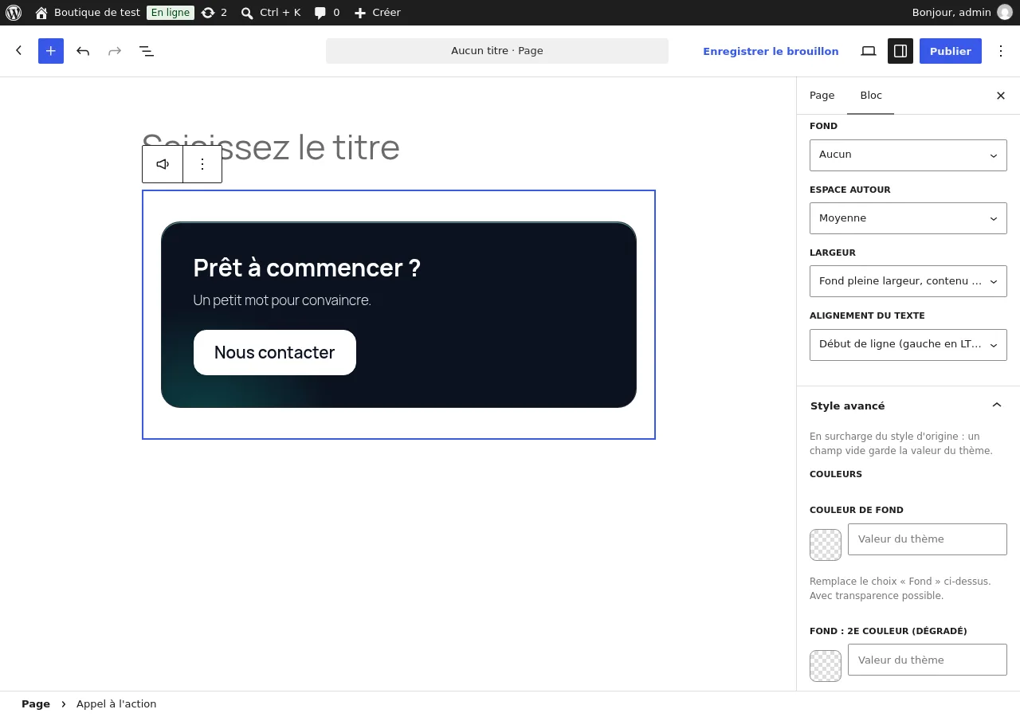
Task: Click the Publier button
Action: [951, 51]
